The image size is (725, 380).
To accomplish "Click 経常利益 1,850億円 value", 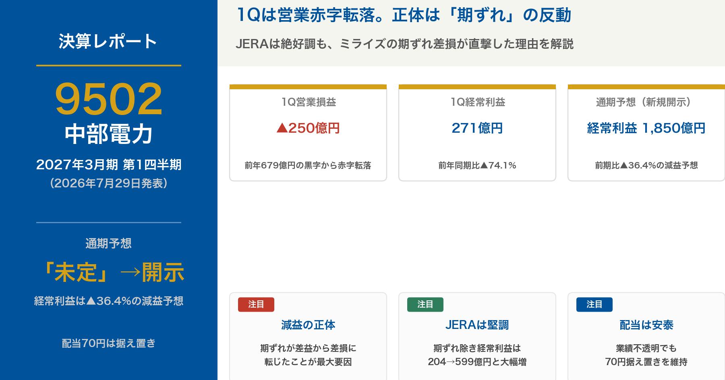I will tap(646, 128).
